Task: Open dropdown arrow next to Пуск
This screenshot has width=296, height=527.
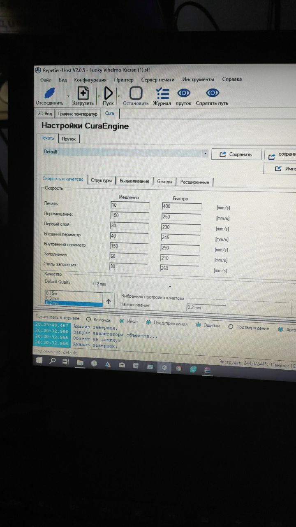Action: [119, 96]
